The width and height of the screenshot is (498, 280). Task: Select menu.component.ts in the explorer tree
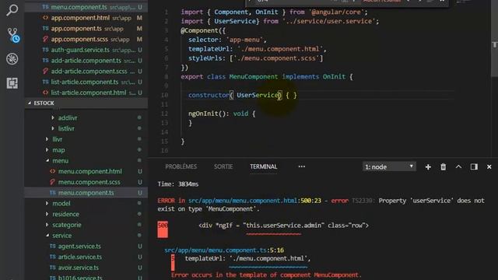click(86, 193)
